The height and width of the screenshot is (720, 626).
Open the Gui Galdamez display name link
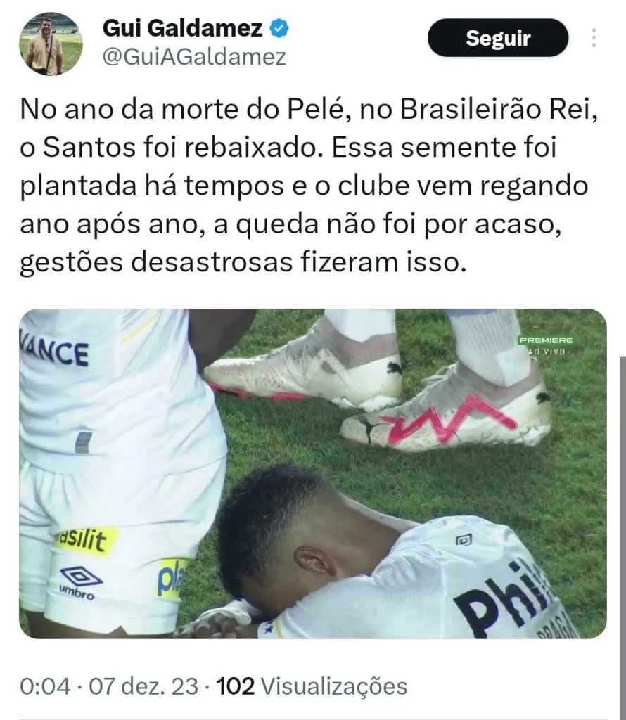[x=182, y=28]
